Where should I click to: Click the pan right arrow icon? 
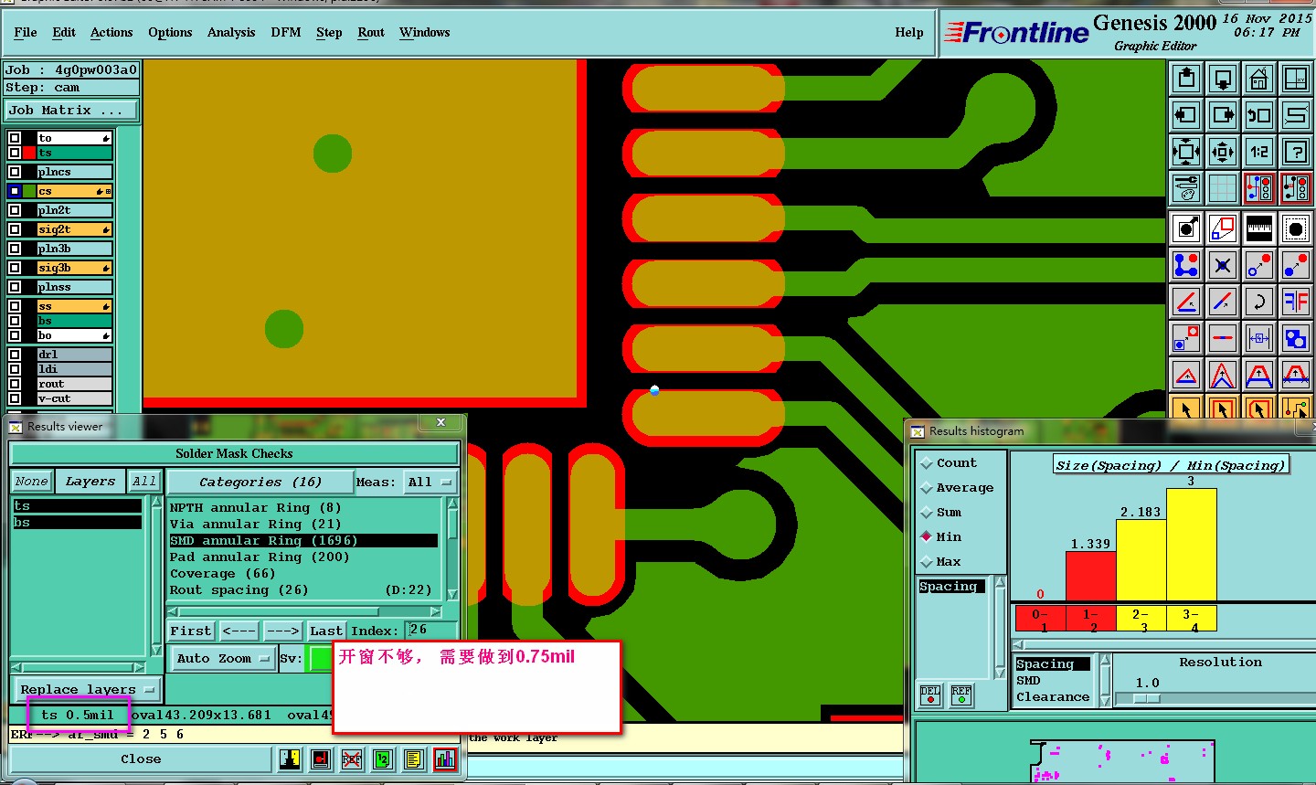coord(1223,116)
